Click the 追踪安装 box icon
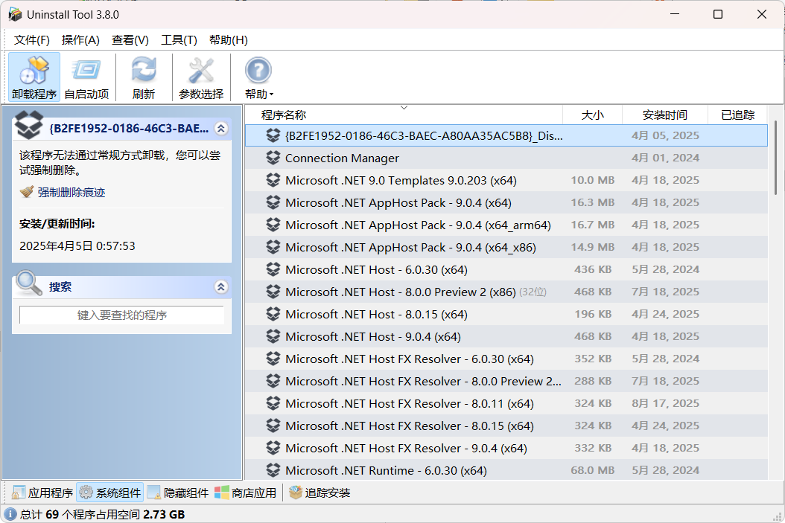 click(x=296, y=492)
